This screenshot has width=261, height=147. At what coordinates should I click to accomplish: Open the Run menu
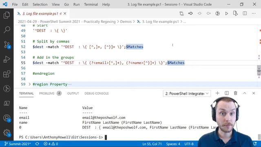[x=76, y=4]
